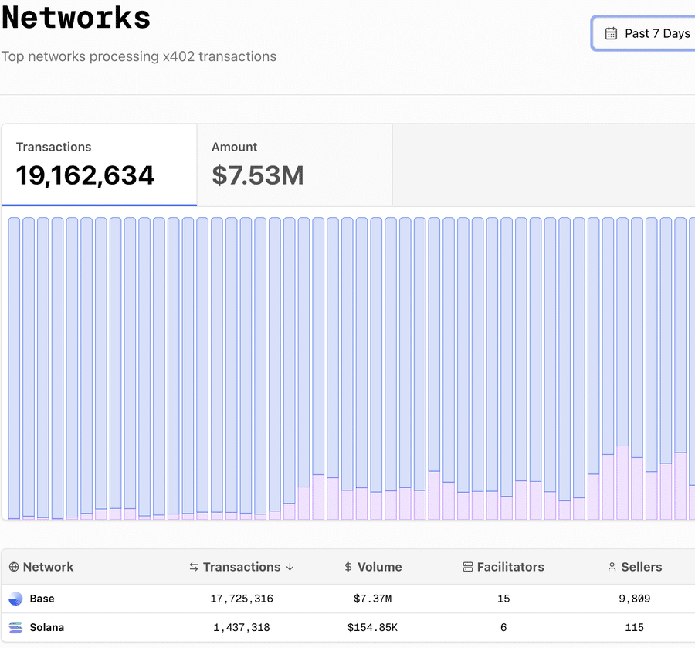Viewport: 695px width, 648px height.
Task: Click the person icon beside Sellers header
Action: click(612, 567)
